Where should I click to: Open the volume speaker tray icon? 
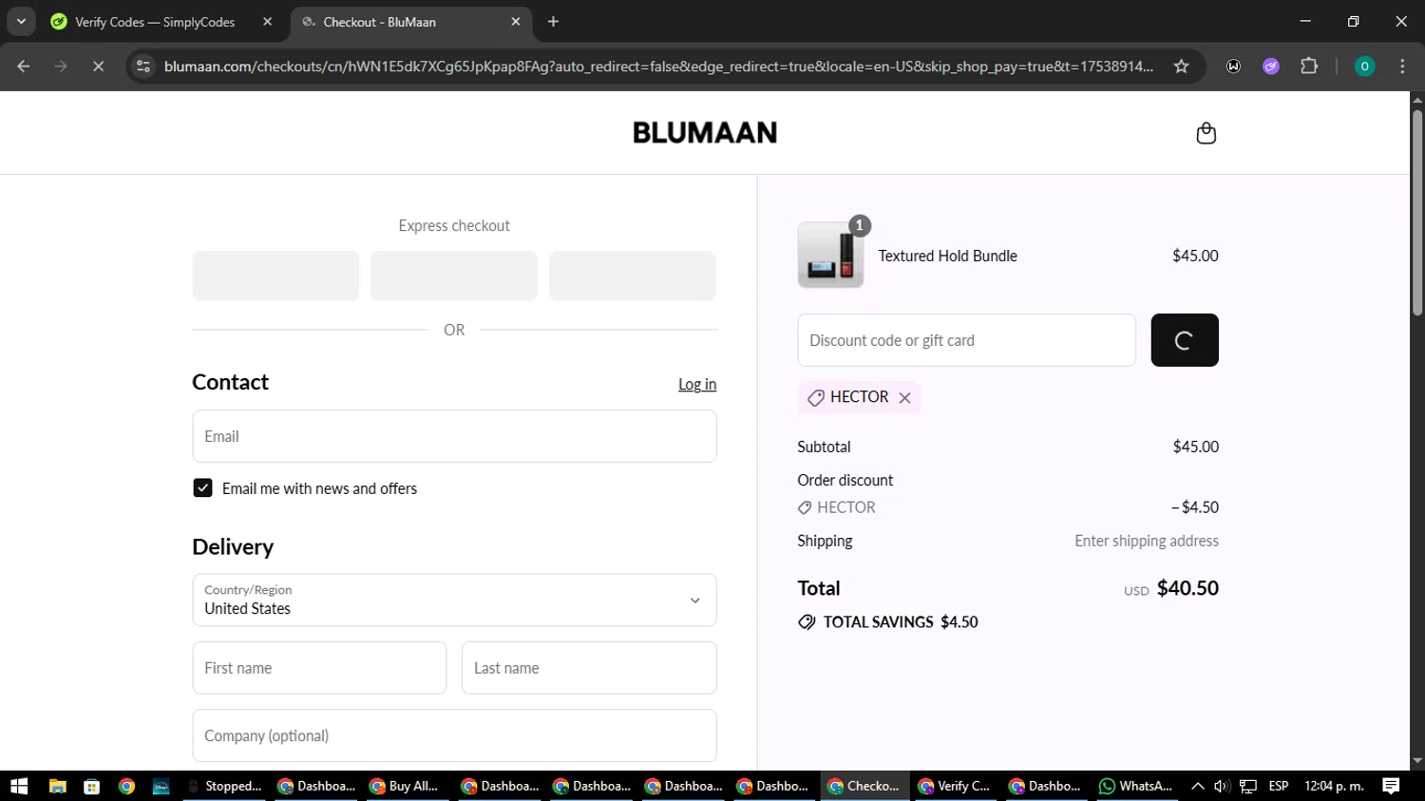[x=1222, y=786]
